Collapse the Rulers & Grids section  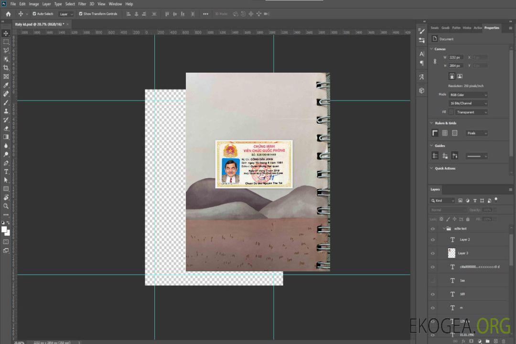point(432,123)
